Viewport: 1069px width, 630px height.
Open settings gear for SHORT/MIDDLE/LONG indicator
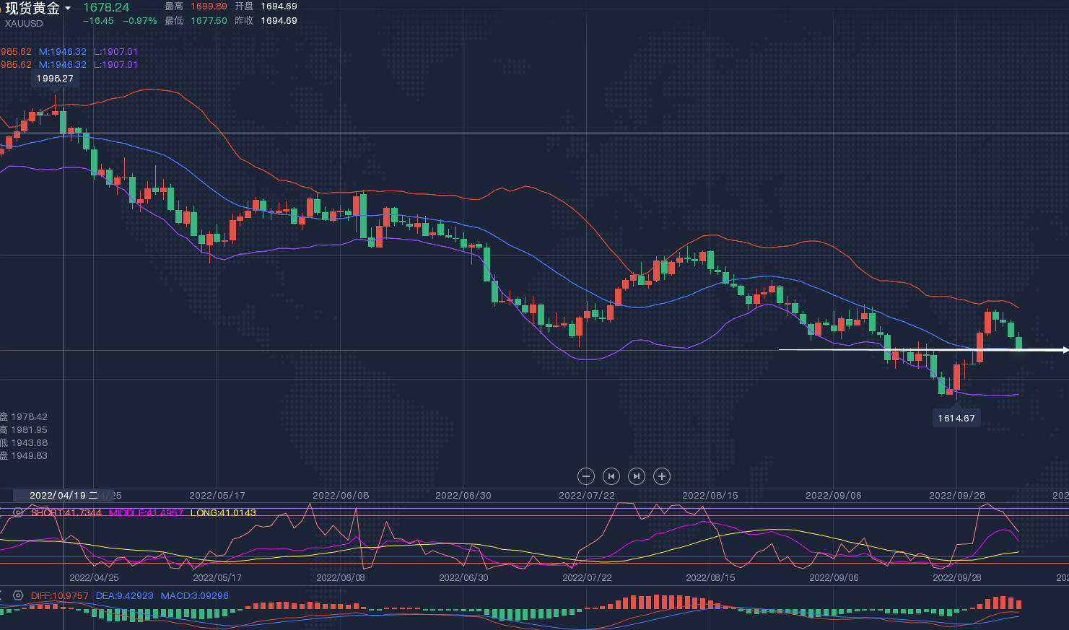coord(18,512)
